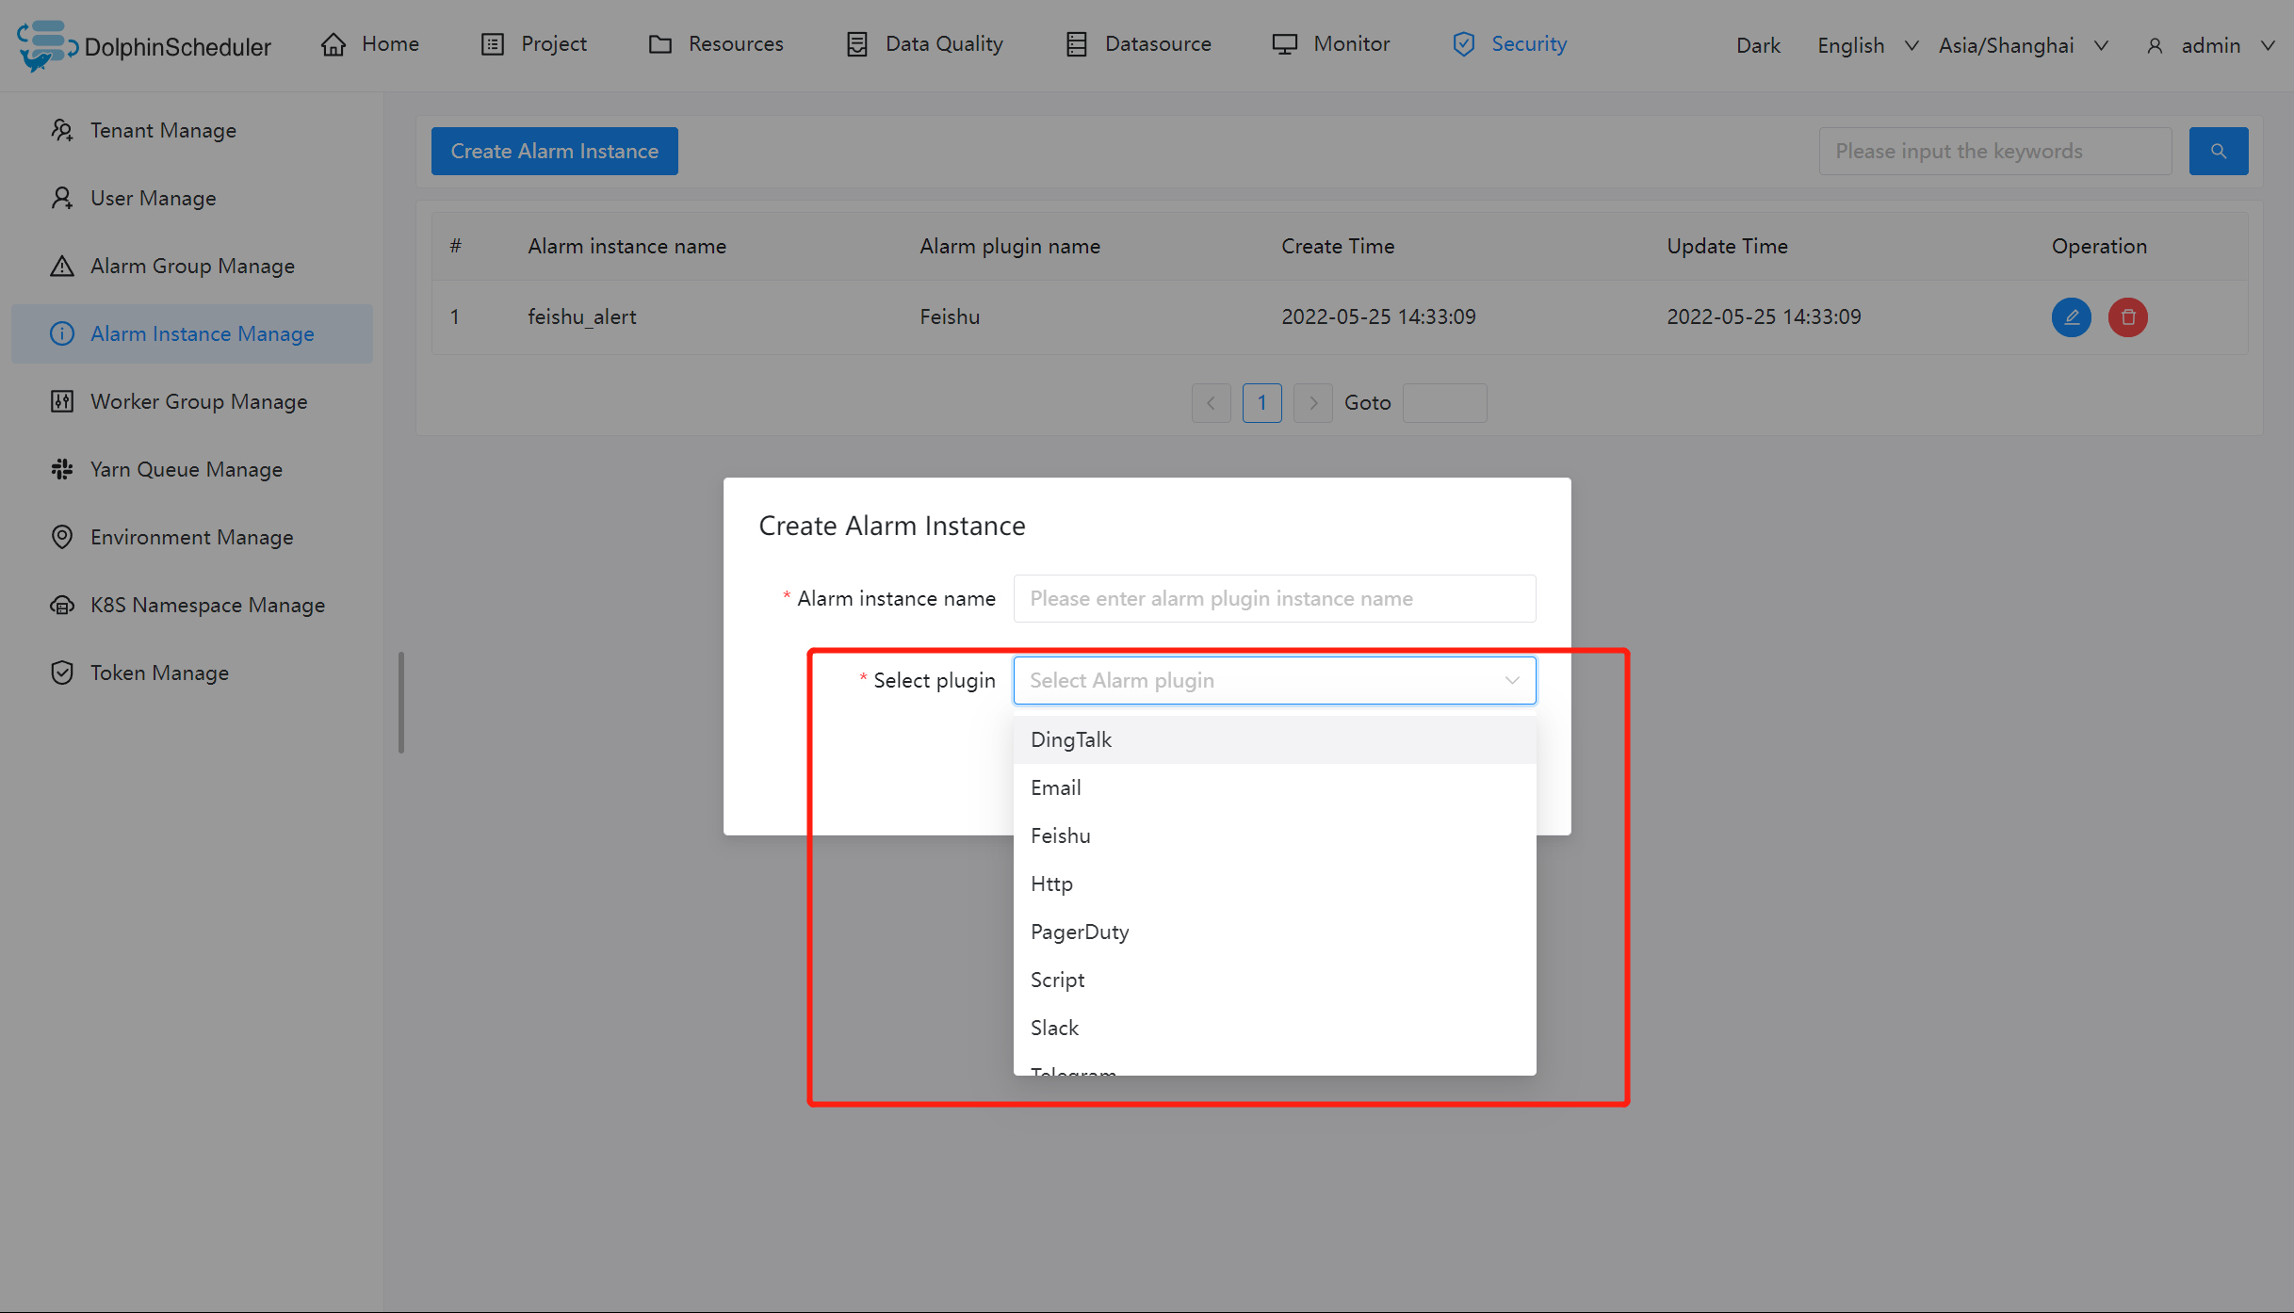This screenshot has height=1313, width=2294.
Task: Open Tenant Manage in the sidebar
Action: (162, 130)
